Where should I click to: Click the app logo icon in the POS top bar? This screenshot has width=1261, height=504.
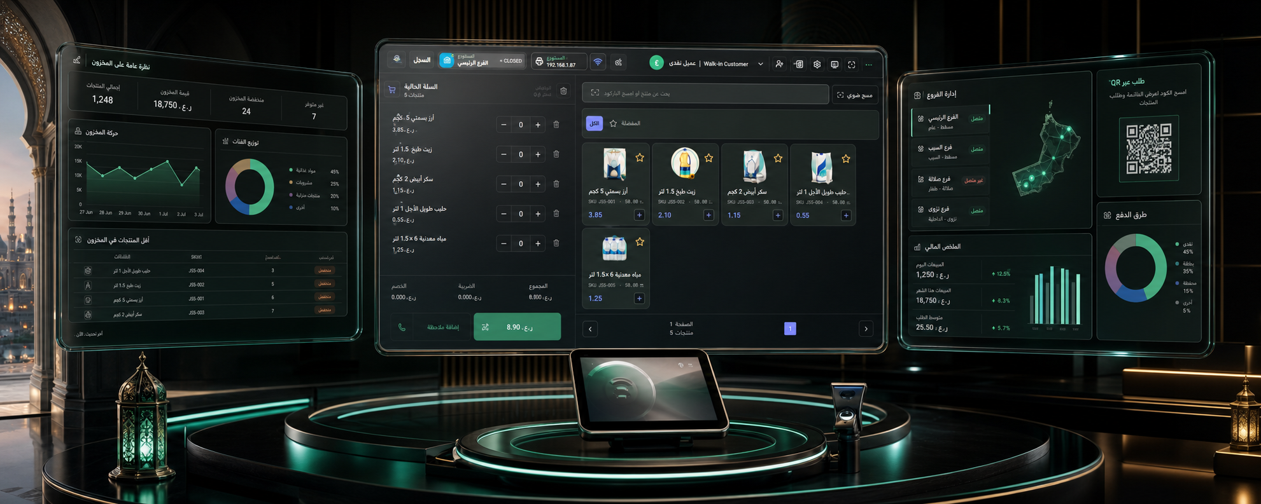pos(397,60)
